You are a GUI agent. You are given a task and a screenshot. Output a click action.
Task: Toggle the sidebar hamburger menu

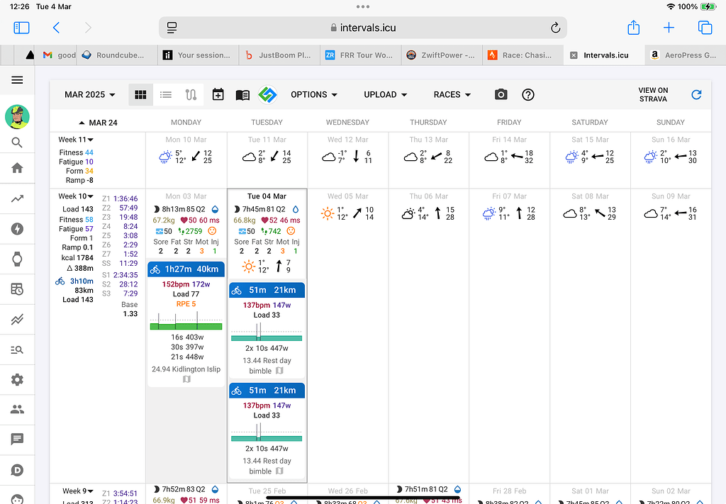coord(17,79)
